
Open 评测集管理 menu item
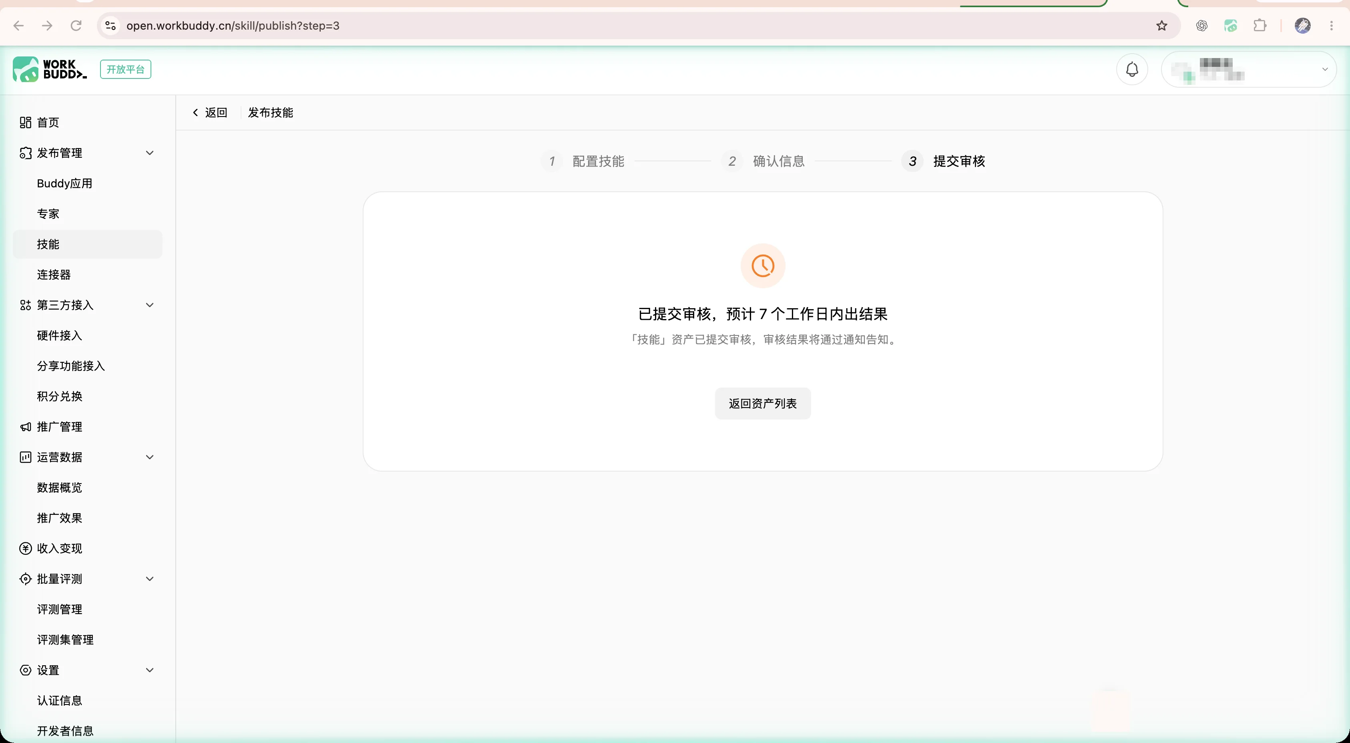[x=88, y=640]
